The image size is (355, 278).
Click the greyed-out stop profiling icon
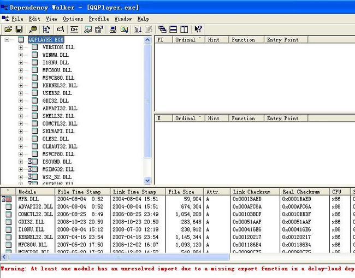(149, 29)
